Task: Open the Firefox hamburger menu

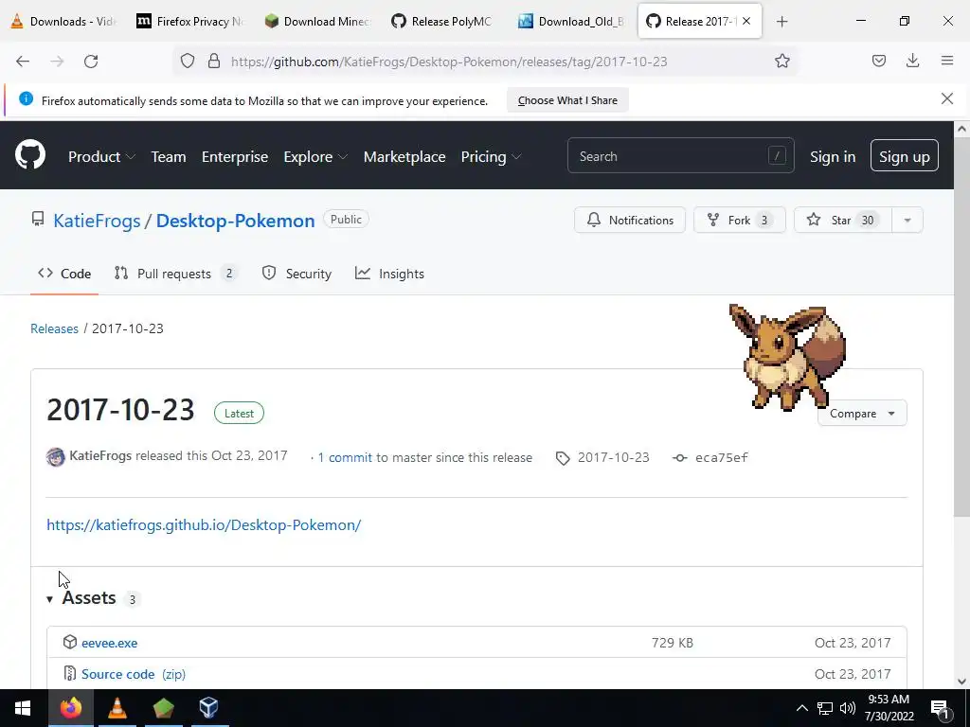Action: tap(947, 61)
